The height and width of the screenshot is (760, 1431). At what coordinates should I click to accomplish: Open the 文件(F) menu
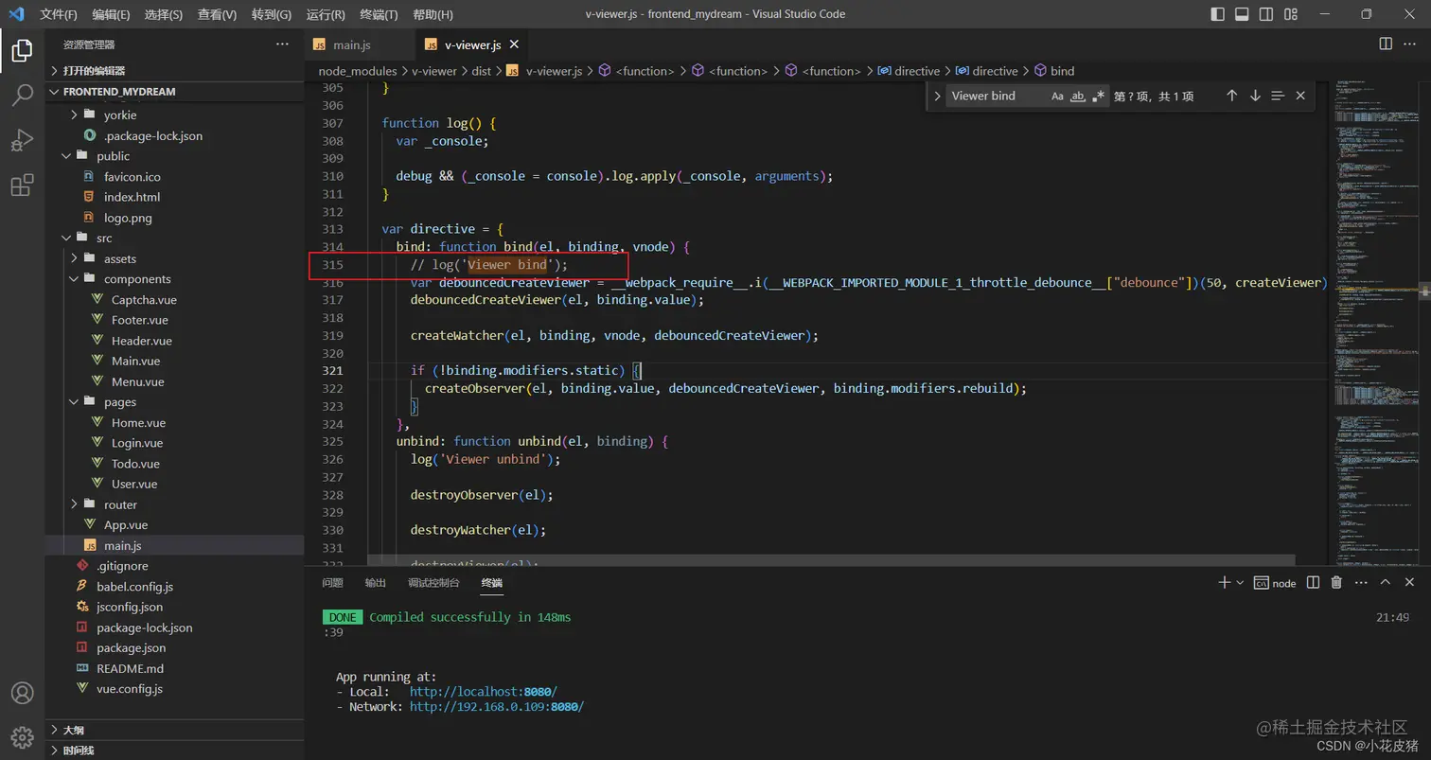[59, 14]
